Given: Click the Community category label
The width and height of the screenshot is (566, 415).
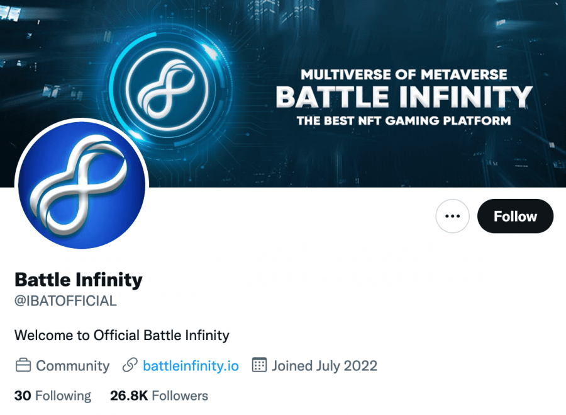Looking at the screenshot, I should point(72,365).
